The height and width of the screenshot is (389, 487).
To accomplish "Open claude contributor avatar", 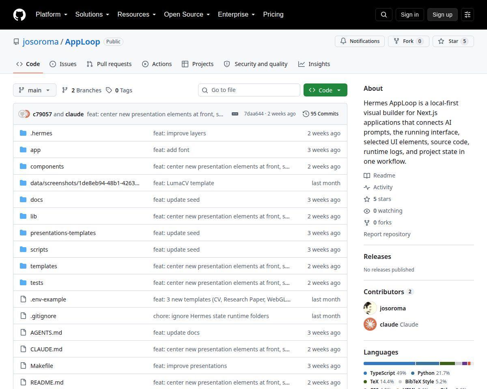I will click(x=370, y=324).
